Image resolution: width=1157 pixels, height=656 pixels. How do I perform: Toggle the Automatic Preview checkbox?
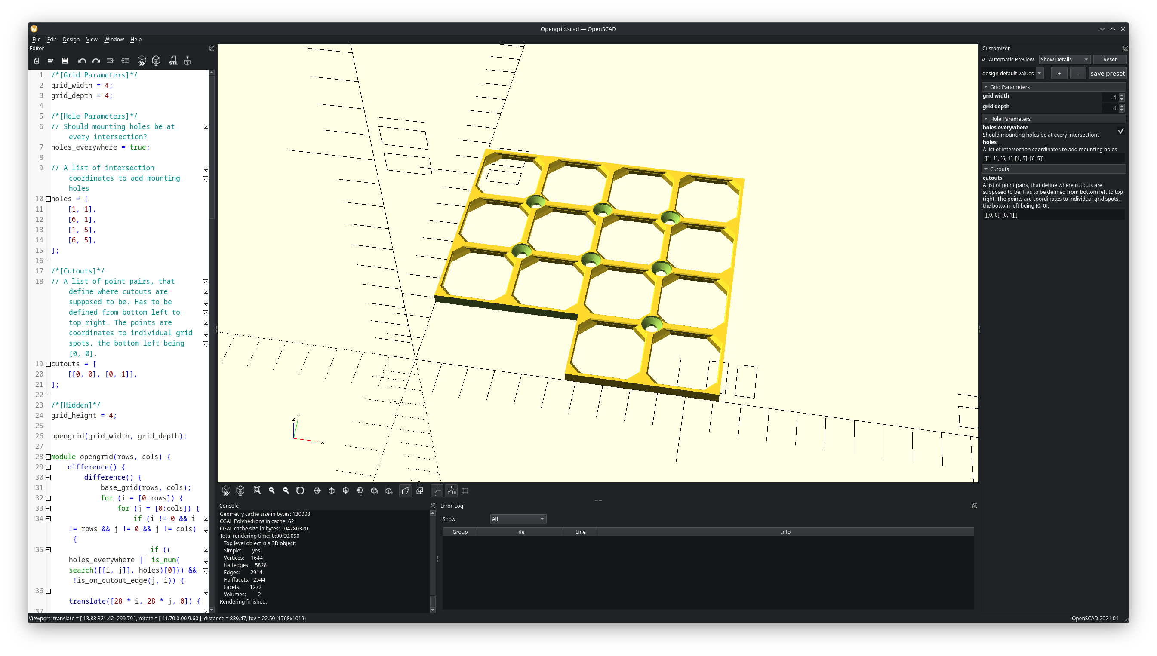(x=985, y=59)
